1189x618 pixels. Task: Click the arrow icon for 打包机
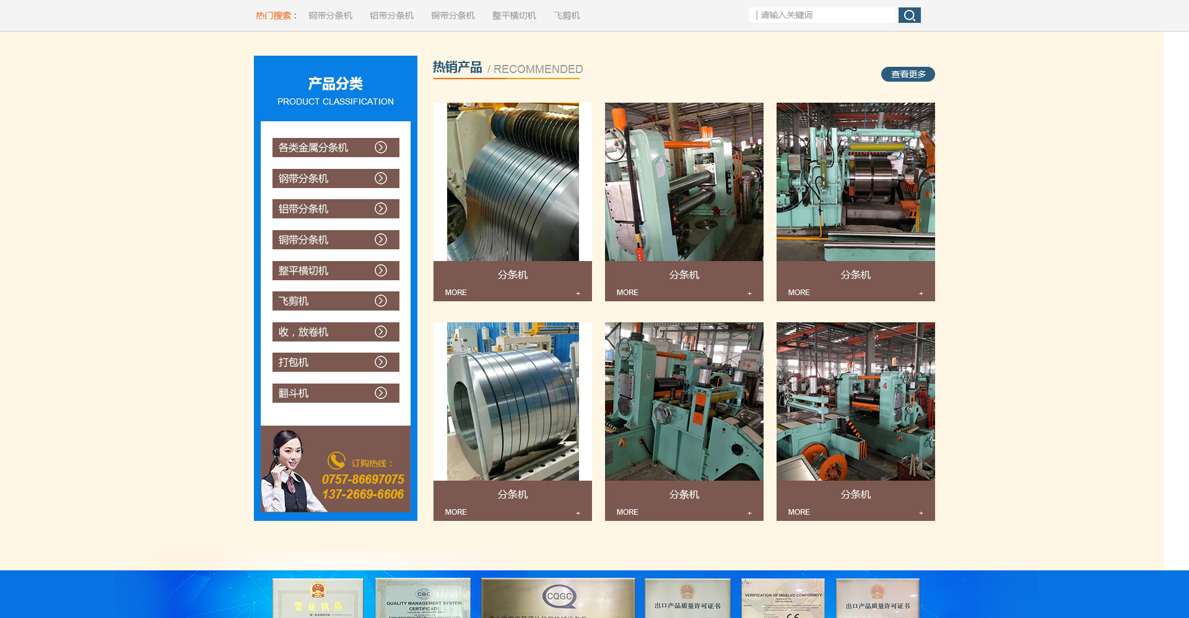[x=381, y=362]
